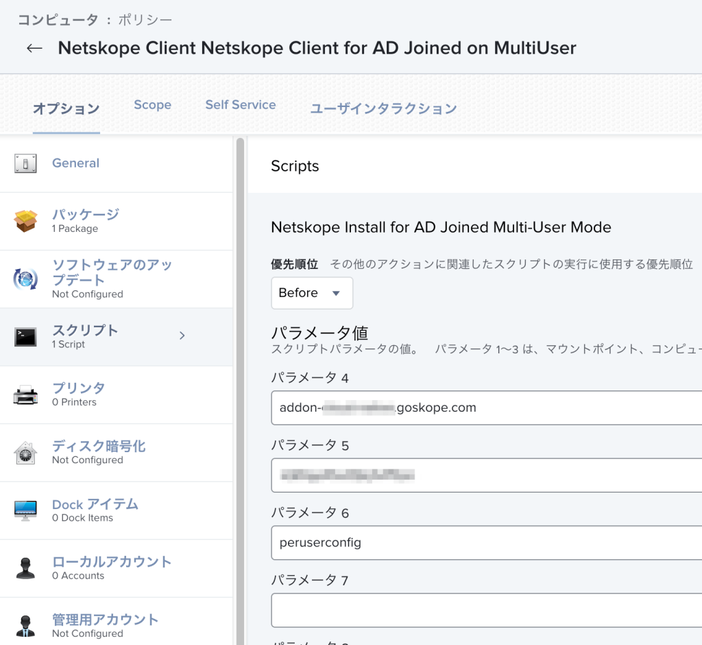This screenshot has height=645, width=702.
Task: Switch to the Self Service tab
Action: click(241, 105)
